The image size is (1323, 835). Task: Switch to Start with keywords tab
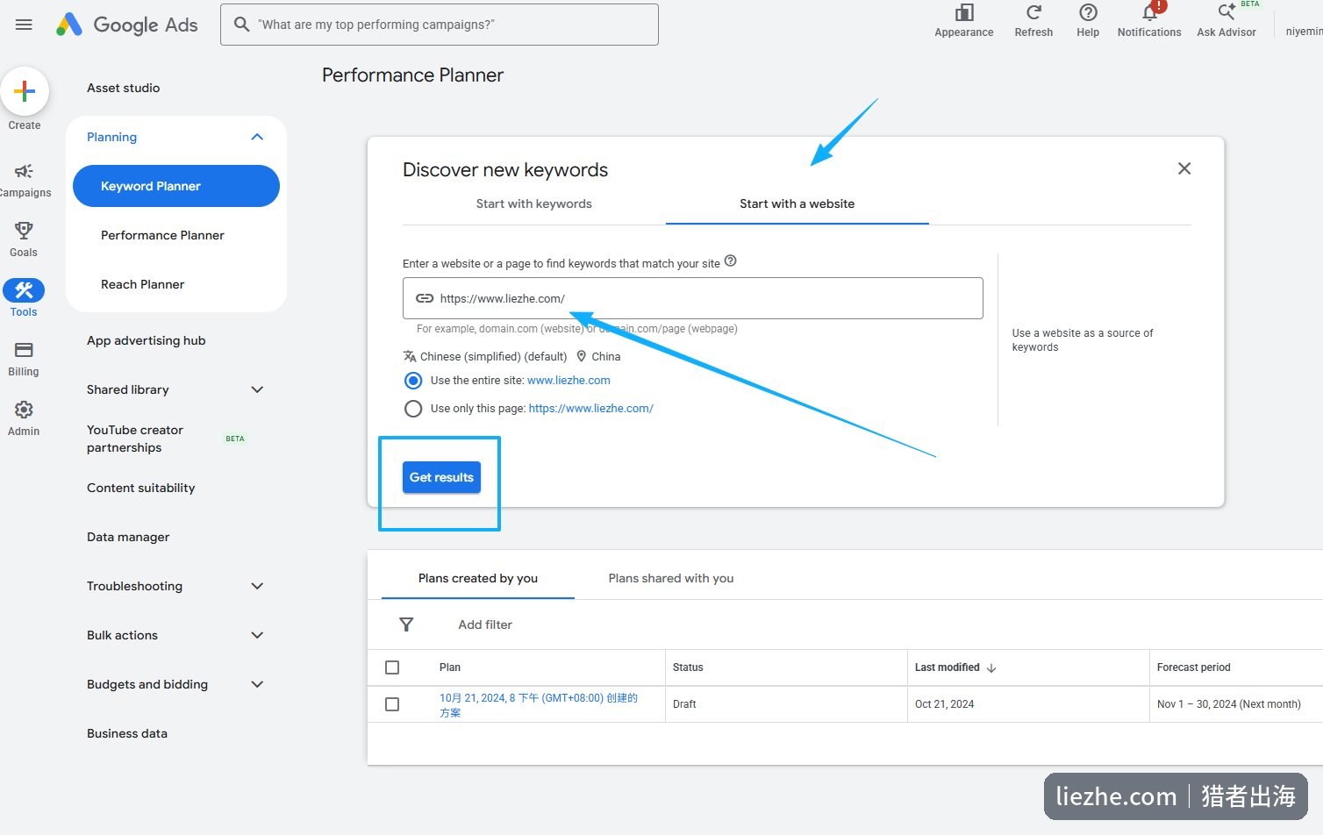[x=534, y=203]
